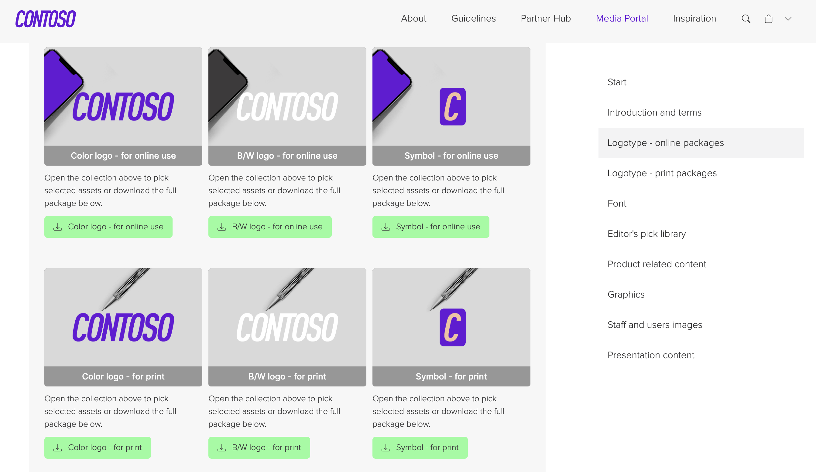The height and width of the screenshot is (472, 816).
Task: Expand the Graphics section in sidebar
Action: click(x=626, y=294)
